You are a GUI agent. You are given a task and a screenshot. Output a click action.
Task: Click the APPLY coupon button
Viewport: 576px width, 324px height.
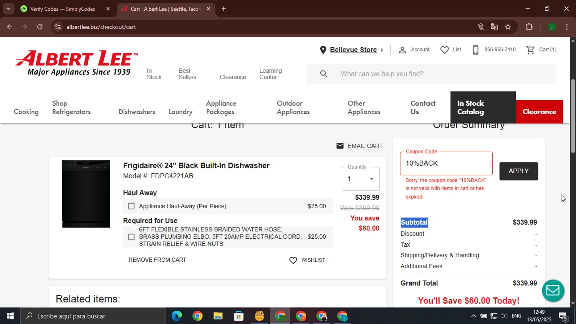(x=519, y=171)
